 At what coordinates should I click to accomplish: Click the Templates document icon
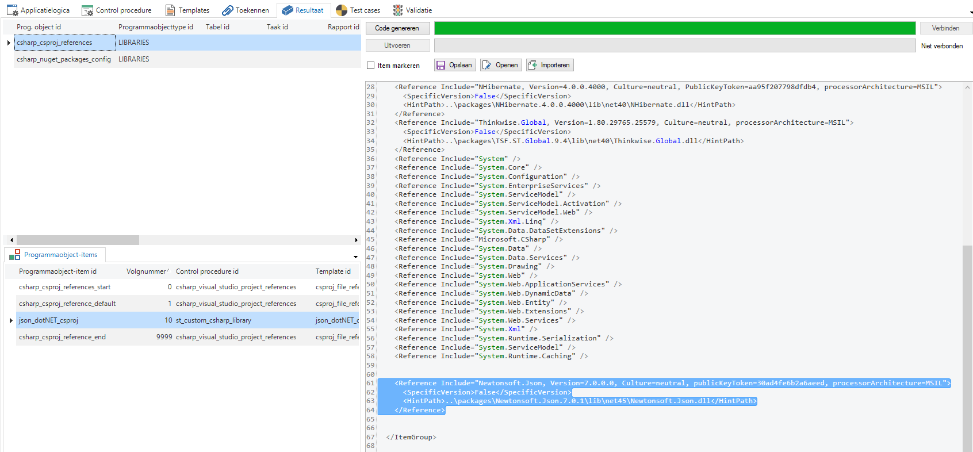pos(170,10)
